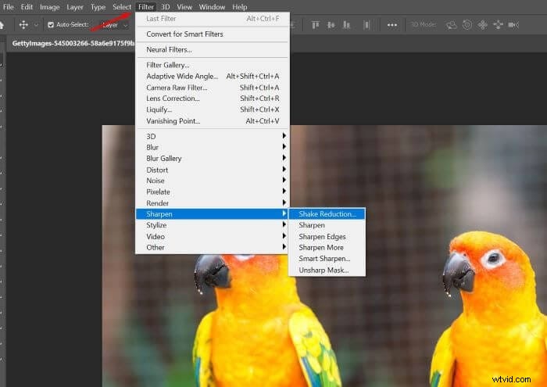Image resolution: width=547 pixels, height=387 pixels.
Task: Open Unsharp Mask dialog
Action: [327, 270]
